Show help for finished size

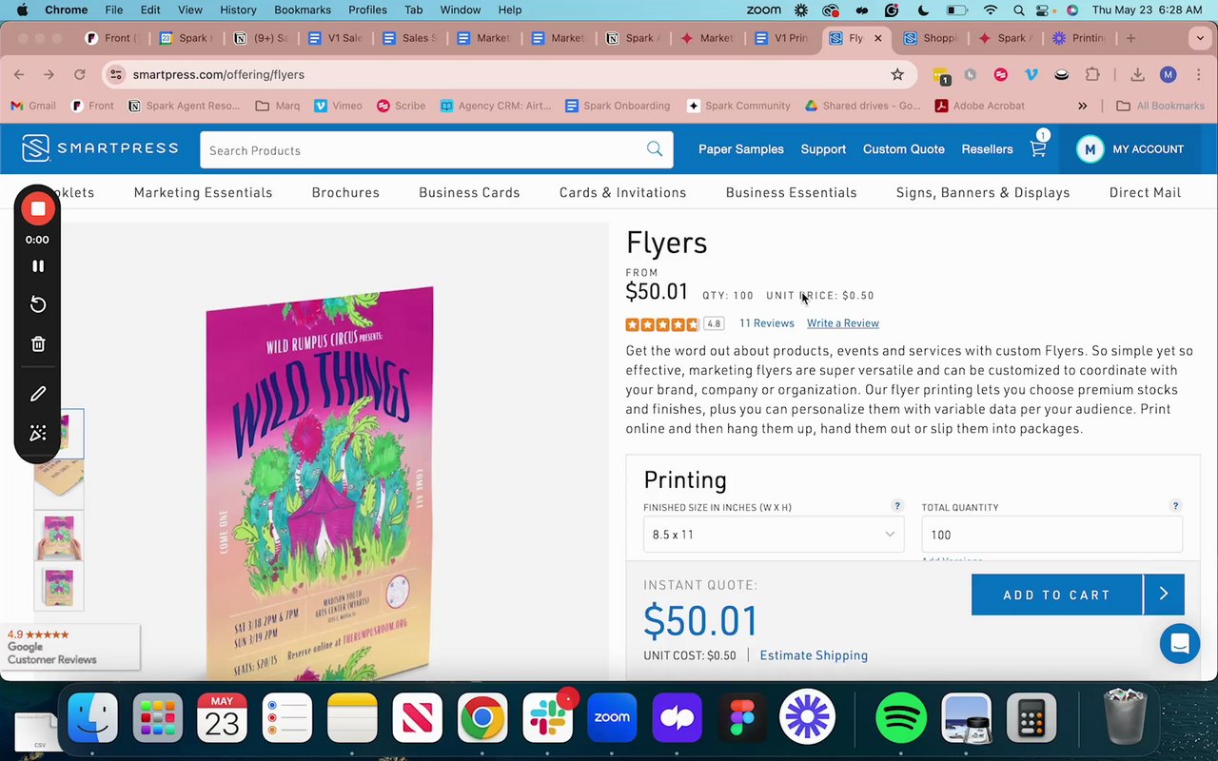click(x=896, y=506)
